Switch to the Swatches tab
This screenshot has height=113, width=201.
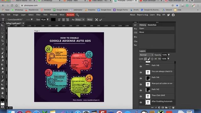(152, 25)
